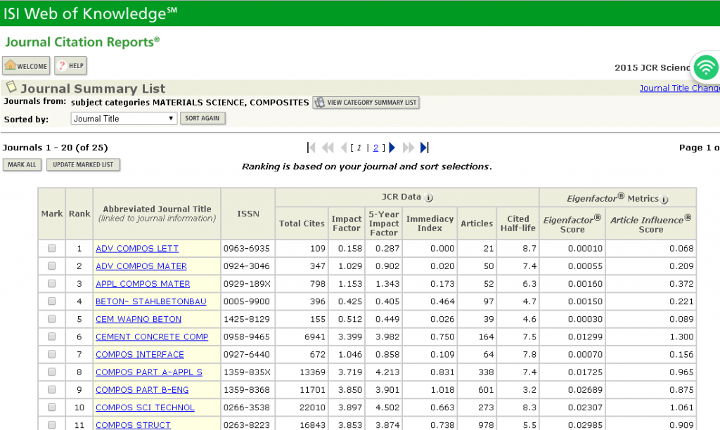Go to next page arrow

[x=392, y=148]
